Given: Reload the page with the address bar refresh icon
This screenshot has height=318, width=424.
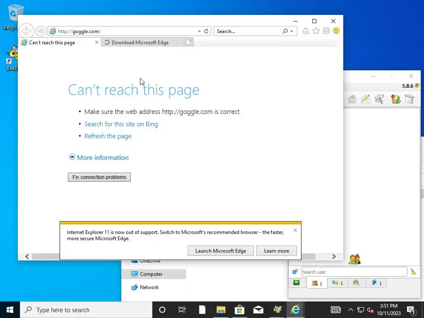Looking at the screenshot, I should pyautogui.click(x=206, y=31).
